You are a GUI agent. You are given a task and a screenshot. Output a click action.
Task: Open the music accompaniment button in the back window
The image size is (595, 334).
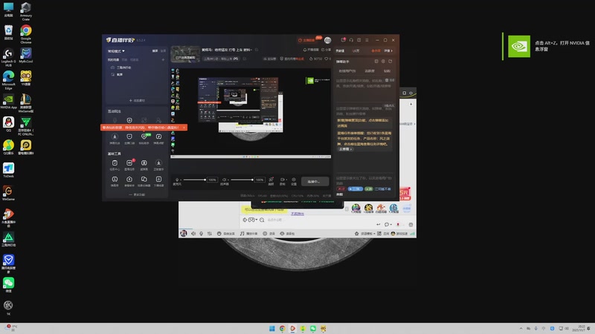click(x=249, y=234)
